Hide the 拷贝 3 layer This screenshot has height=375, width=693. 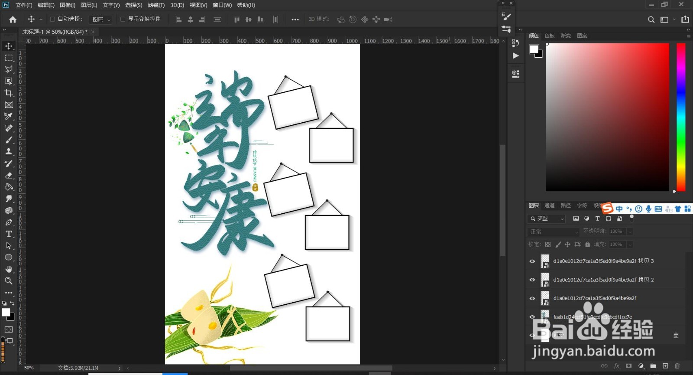point(532,261)
